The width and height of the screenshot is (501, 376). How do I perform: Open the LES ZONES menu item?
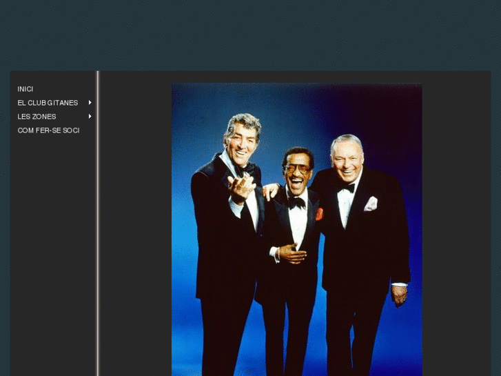click(37, 117)
